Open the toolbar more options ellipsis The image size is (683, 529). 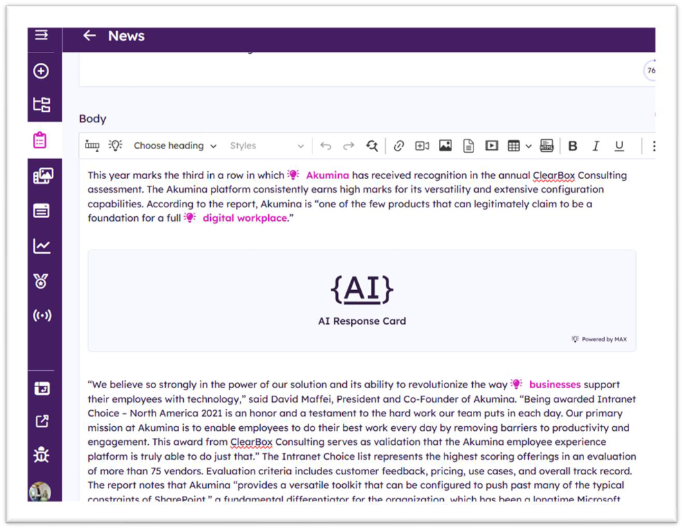click(653, 146)
